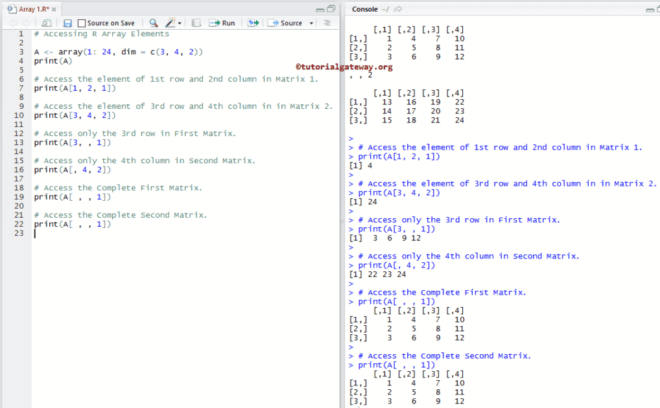Screen dimensions: 660x408
Task: Open Find and Replace with the magnifier
Action: coord(153,22)
